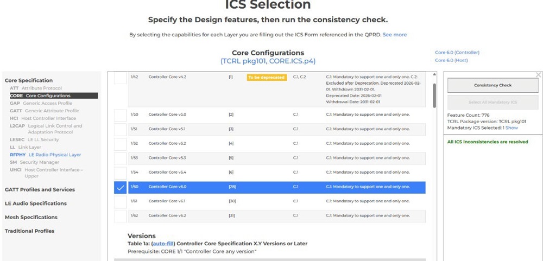
Task: Click the See more link
Action: pos(395,35)
